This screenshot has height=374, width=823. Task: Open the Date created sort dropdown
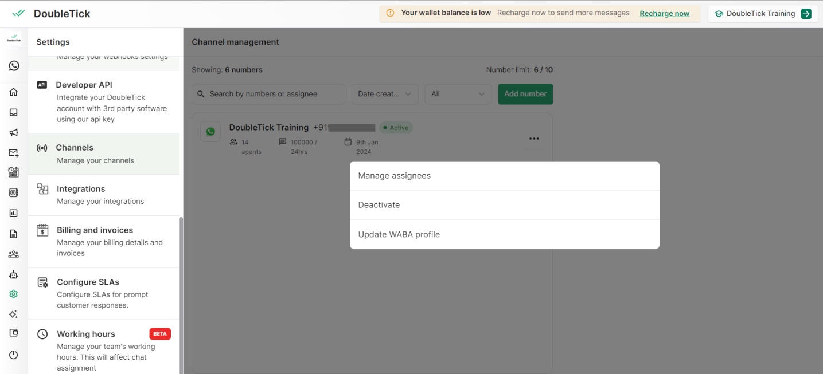tap(385, 94)
